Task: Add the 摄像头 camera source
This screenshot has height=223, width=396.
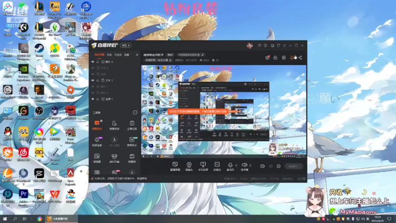Action: tap(189, 167)
